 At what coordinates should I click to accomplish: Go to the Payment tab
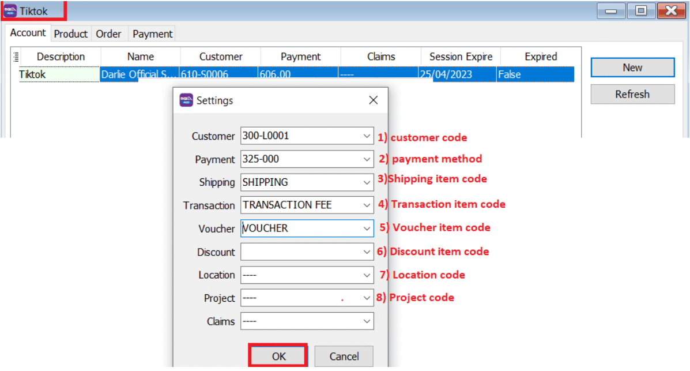pos(152,34)
